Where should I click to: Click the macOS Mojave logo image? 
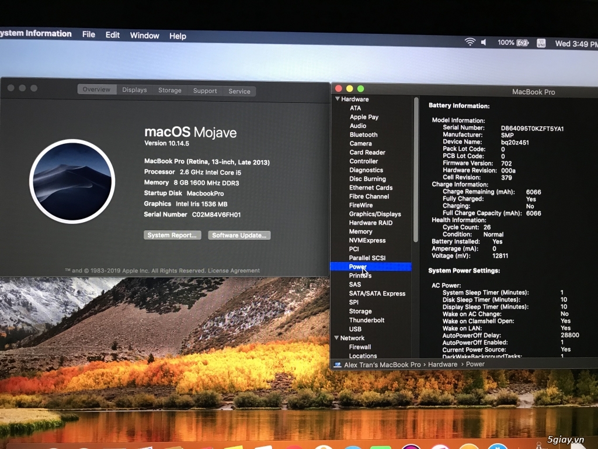[72, 181]
